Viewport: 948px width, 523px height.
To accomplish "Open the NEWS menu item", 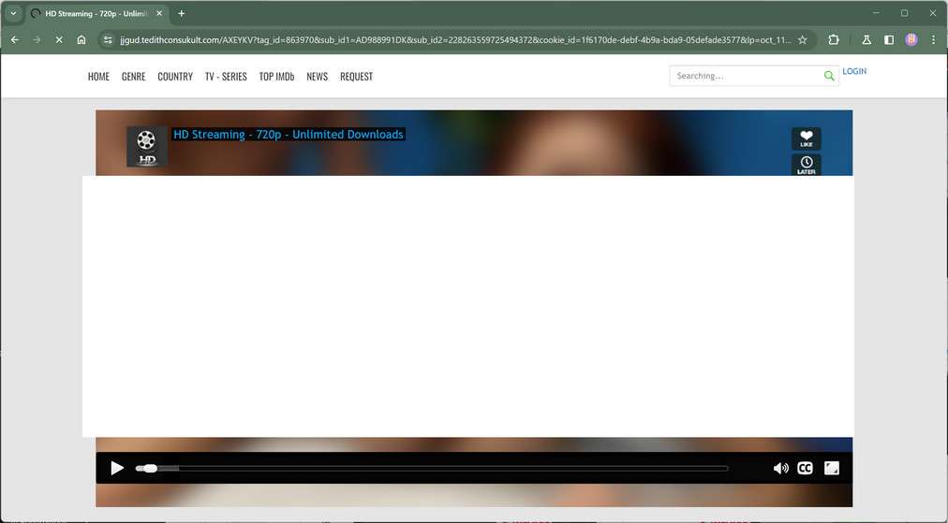I will click(x=317, y=76).
